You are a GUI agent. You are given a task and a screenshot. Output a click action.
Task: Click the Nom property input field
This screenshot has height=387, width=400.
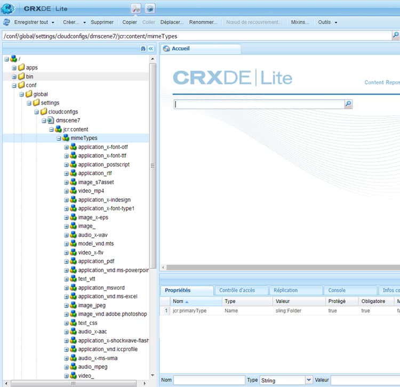[x=209, y=380]
